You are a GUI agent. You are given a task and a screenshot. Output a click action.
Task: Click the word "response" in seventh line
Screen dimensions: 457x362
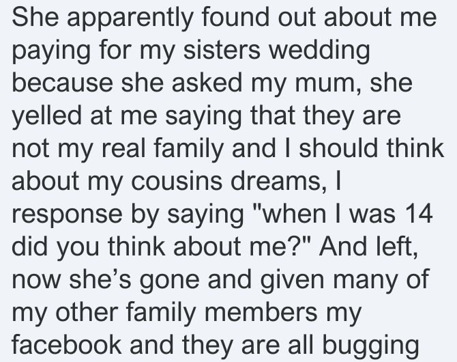67,216
